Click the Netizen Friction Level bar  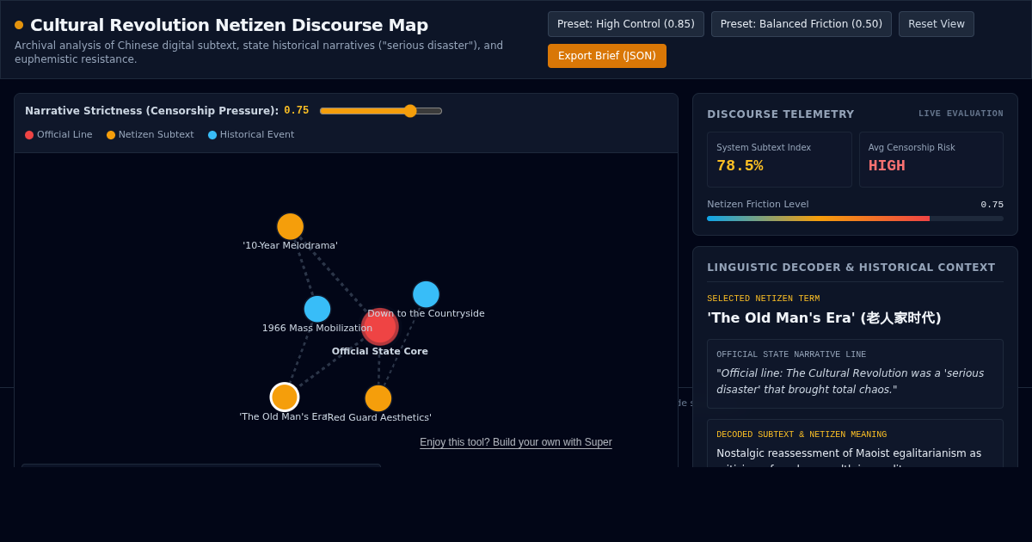pyautogui.click(x=855, y=219)
